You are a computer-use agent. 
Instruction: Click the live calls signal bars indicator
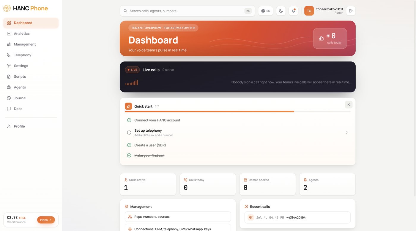tap(132, 82)
